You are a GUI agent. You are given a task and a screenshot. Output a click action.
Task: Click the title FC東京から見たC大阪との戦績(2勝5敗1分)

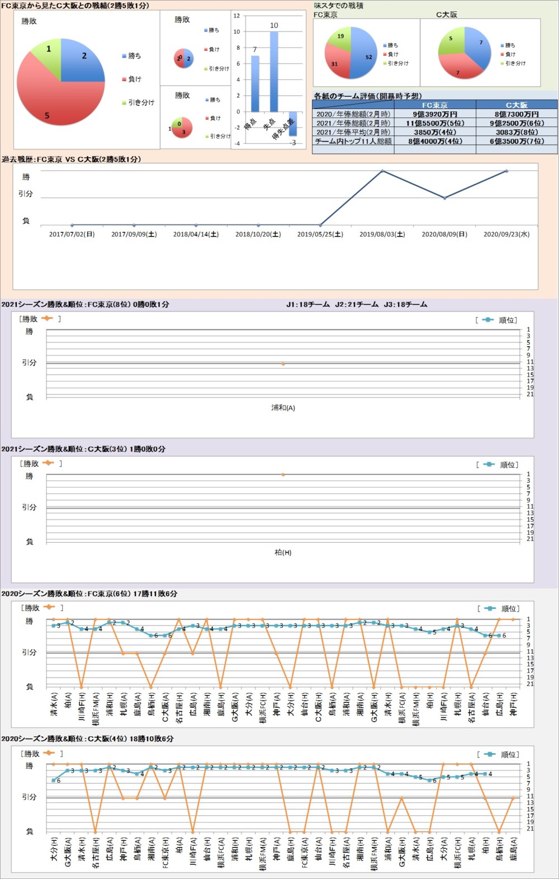point(75,5)
